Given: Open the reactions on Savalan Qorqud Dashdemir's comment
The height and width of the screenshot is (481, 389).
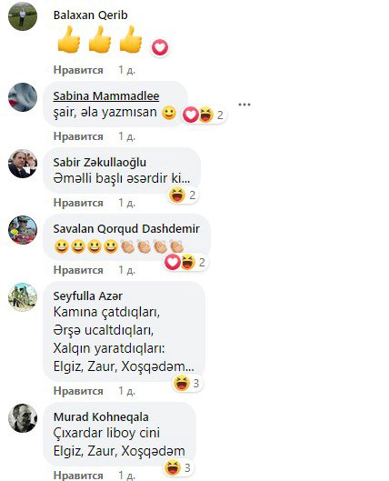Looking at the screenshot, I should (x=185, y=262).
